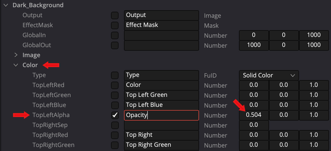Check the TopLeftRed checkbox
The height and width of the screenshot is (151, 331).
click(x=115, y=85)
